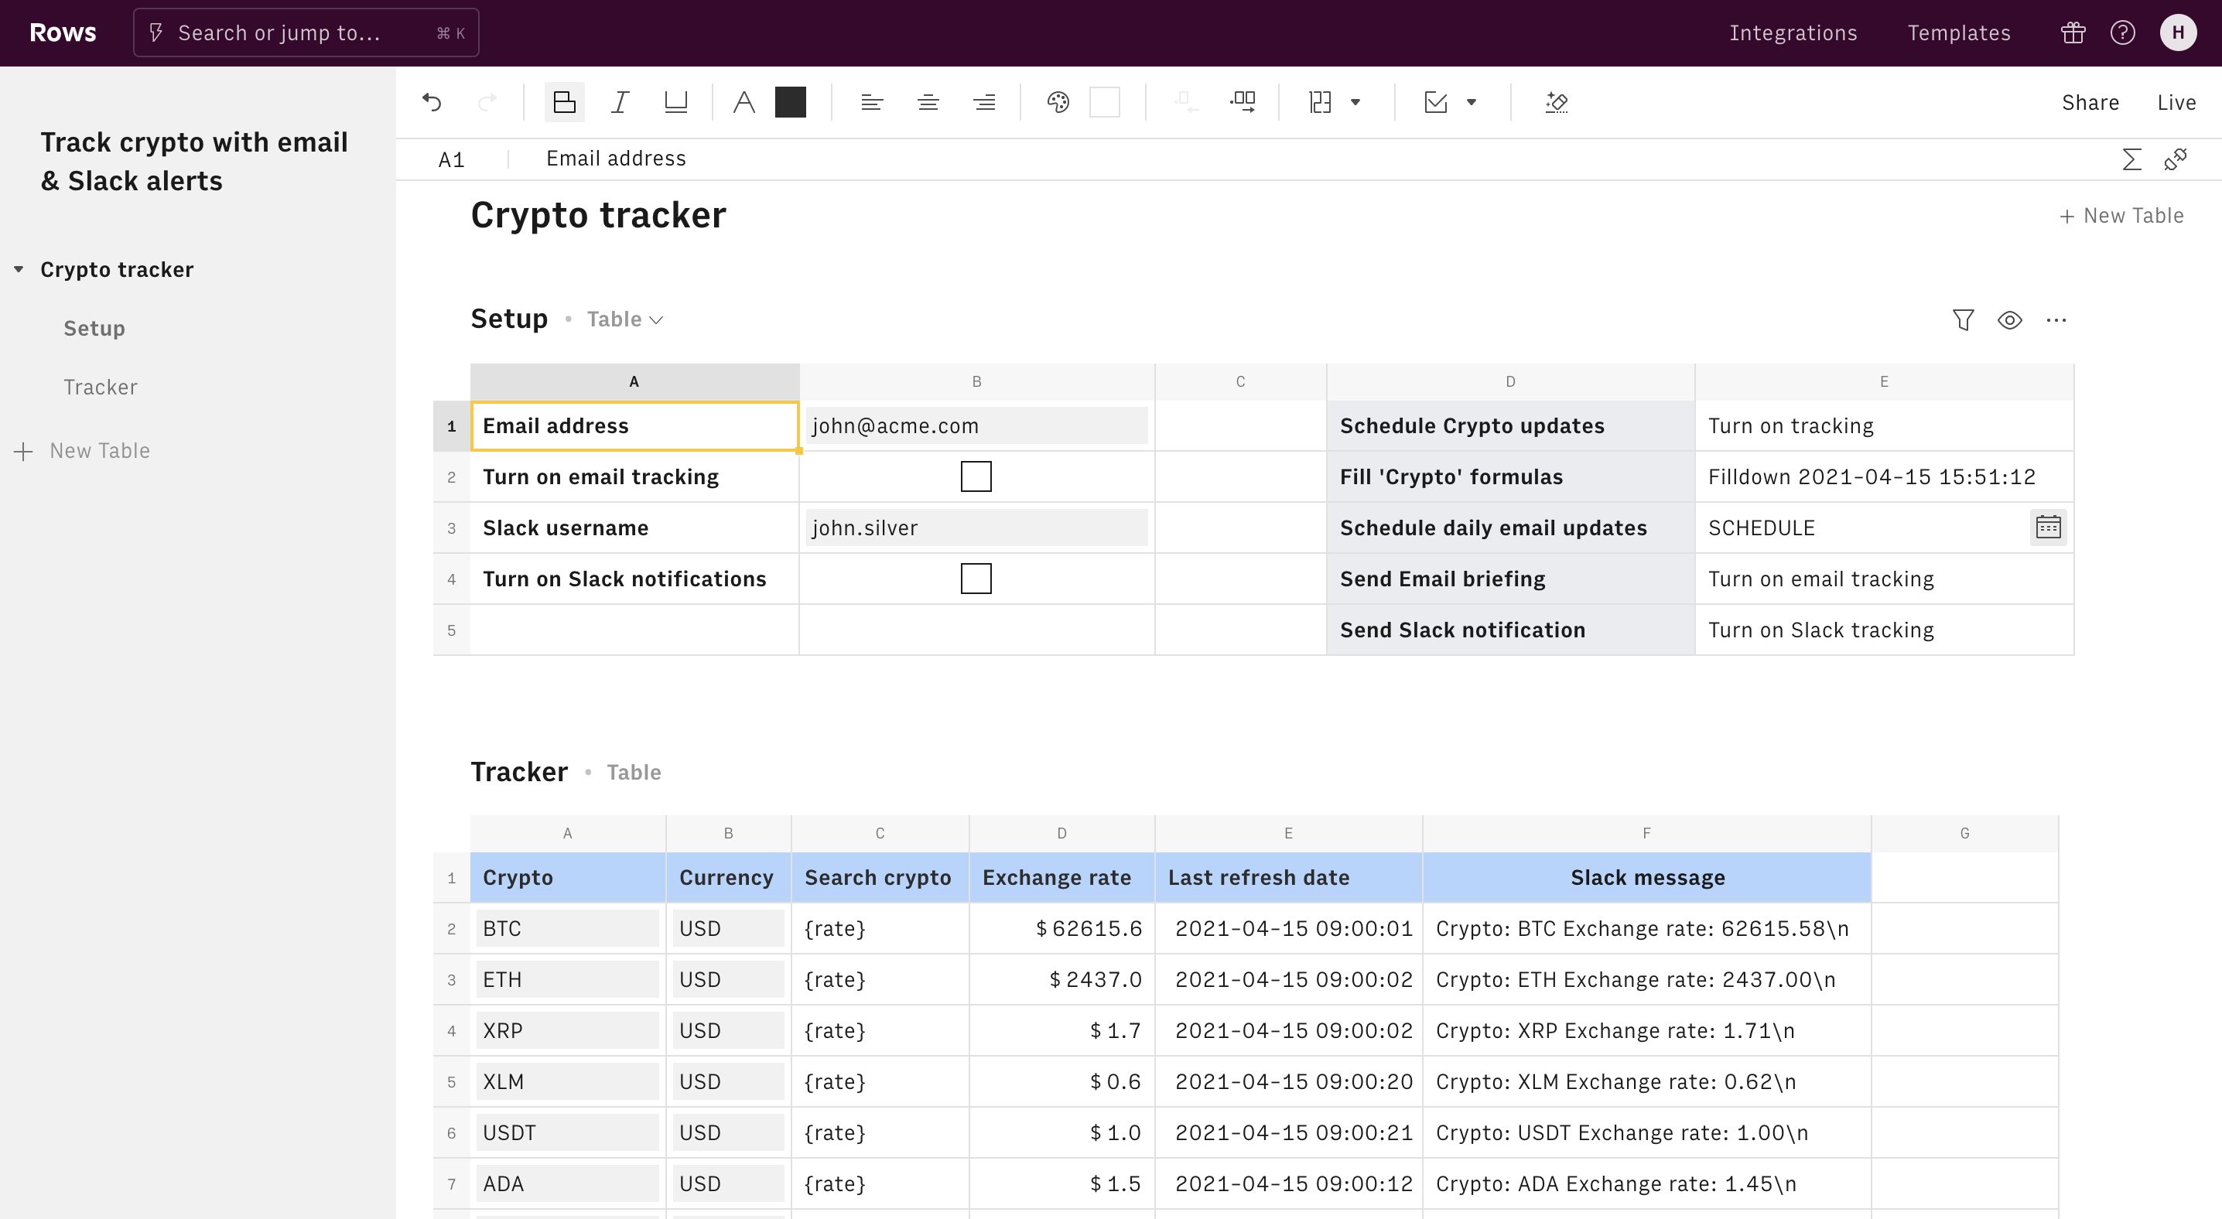This screenshot has height=1219, width=2222.
Task: Open the user avatar H
Action: (x=2178, y=32)
